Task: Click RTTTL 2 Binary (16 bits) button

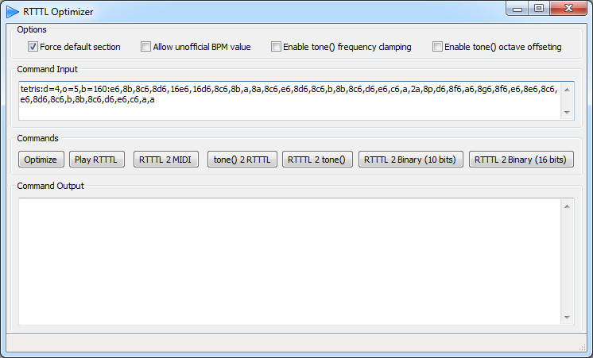Action: 521,160
